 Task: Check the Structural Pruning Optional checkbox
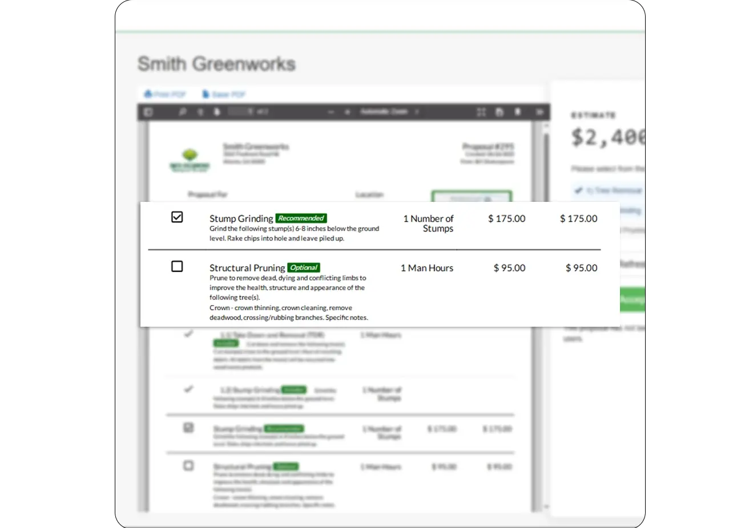(x=177, y=266)
